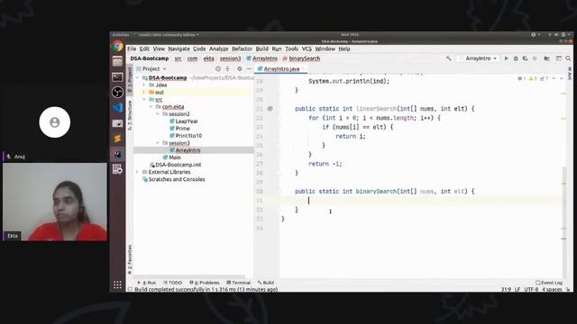Collapse the DSA-Bootcamp project root
This screenshot has height=324, width=577.
[x=138, y=78]
